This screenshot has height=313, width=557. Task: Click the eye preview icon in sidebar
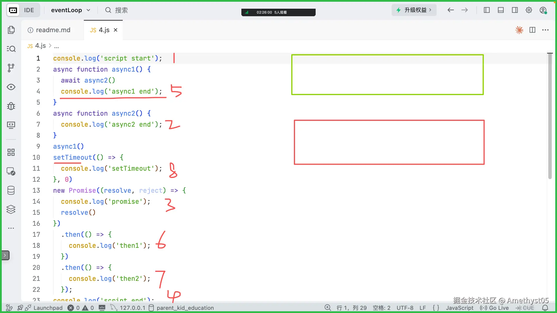(x=11, y=87)
